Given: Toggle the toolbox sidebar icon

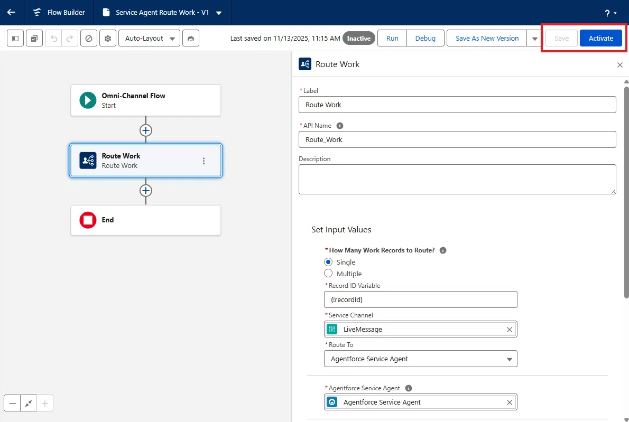Looking at the screenshot, I should point(15,39).
